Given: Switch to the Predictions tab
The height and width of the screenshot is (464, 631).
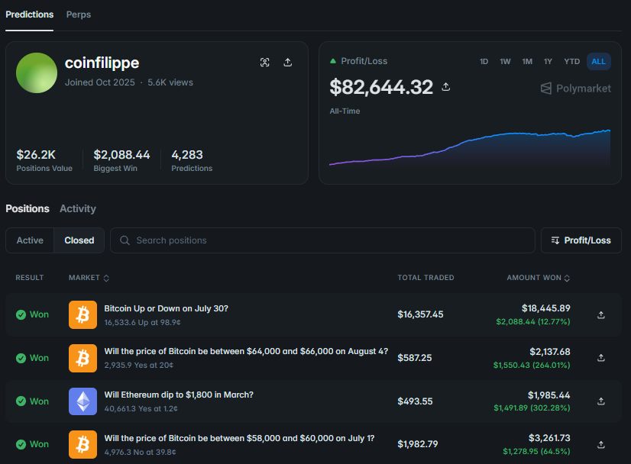Looking at the screenshot, I should 29,14.
